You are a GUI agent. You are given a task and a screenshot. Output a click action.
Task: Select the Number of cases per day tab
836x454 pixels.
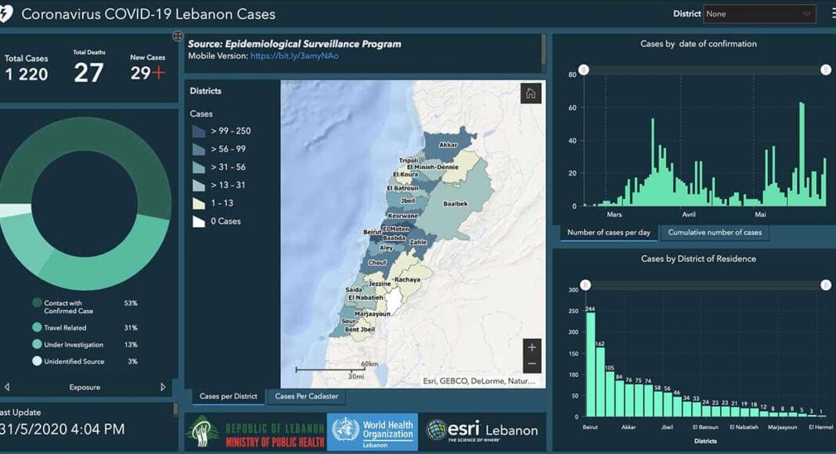[x=609, y=232]
